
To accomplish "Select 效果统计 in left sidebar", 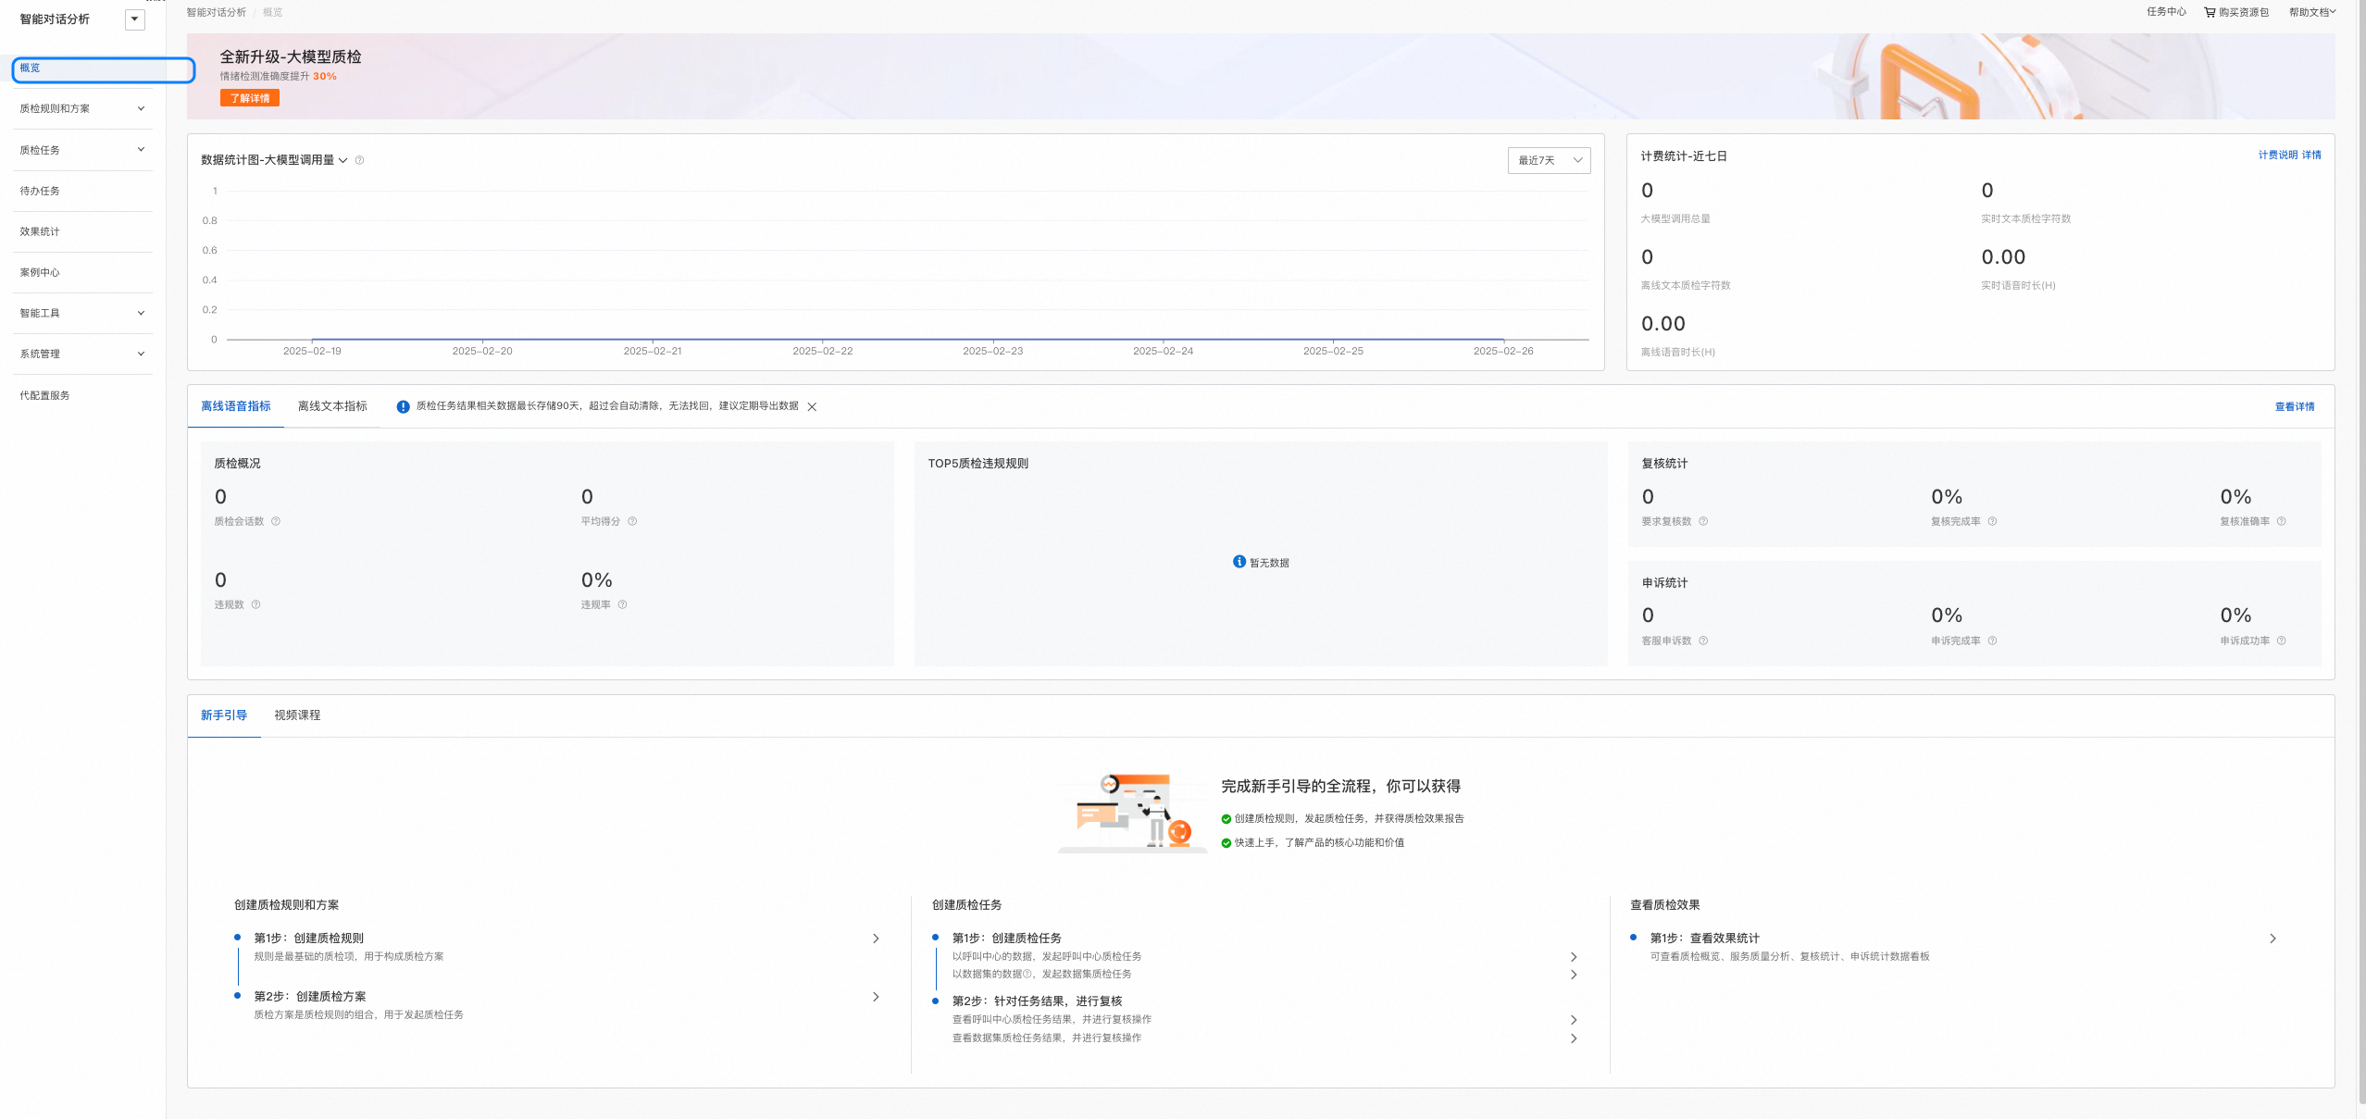I will 40,231.
